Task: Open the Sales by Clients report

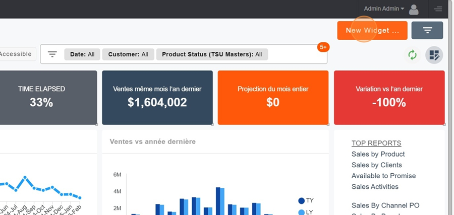Action: (x=377, y=165)
